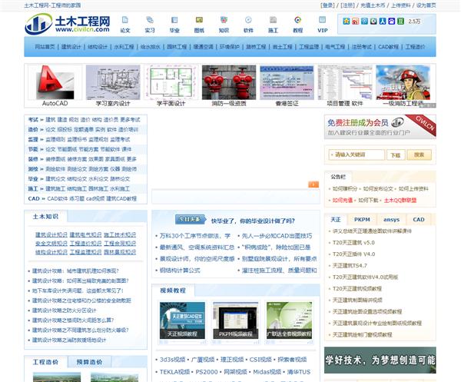Open the 学好技术,为梦想创造可能 banner
461x382 pixels.
[x=380, y=360]
